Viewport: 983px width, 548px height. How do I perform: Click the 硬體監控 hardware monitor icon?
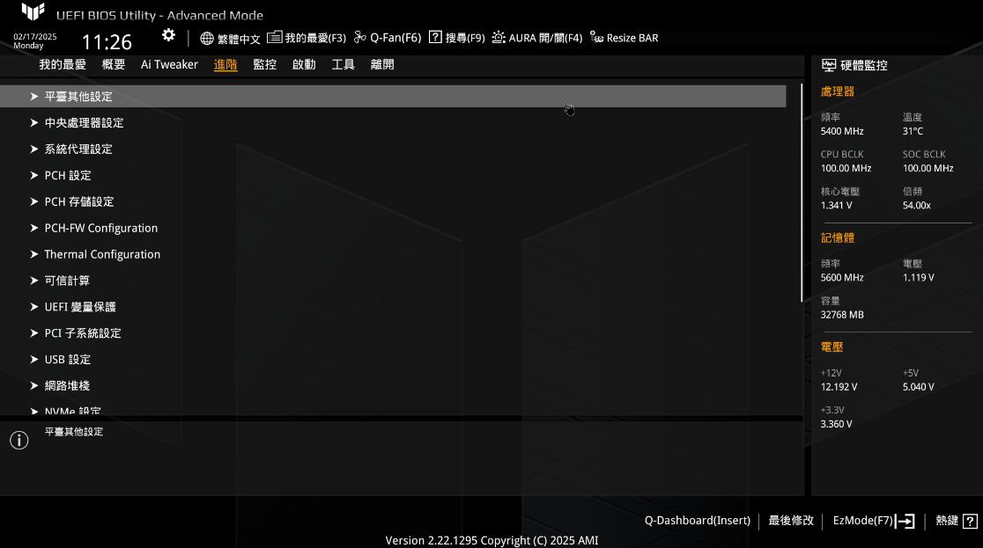[x=829, y=64]
